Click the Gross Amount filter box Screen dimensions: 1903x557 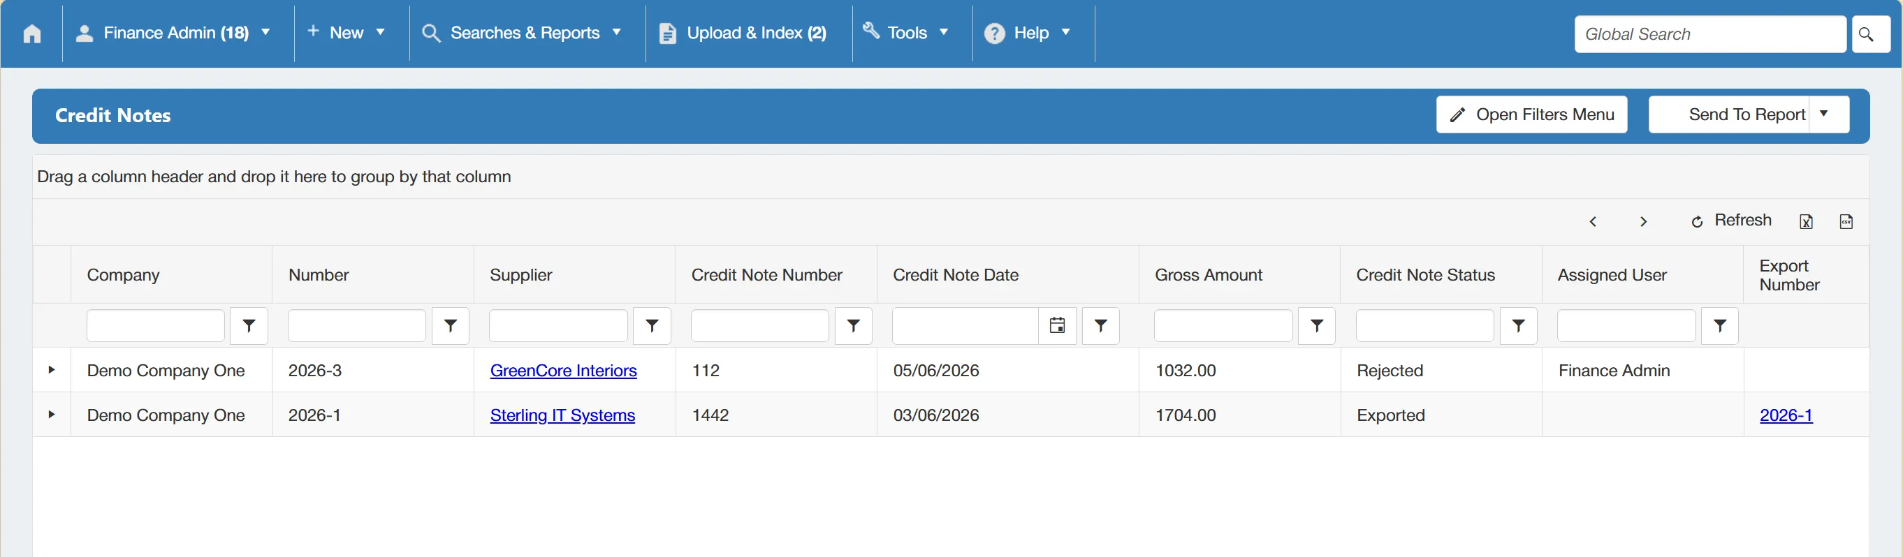coord(1223,325)
